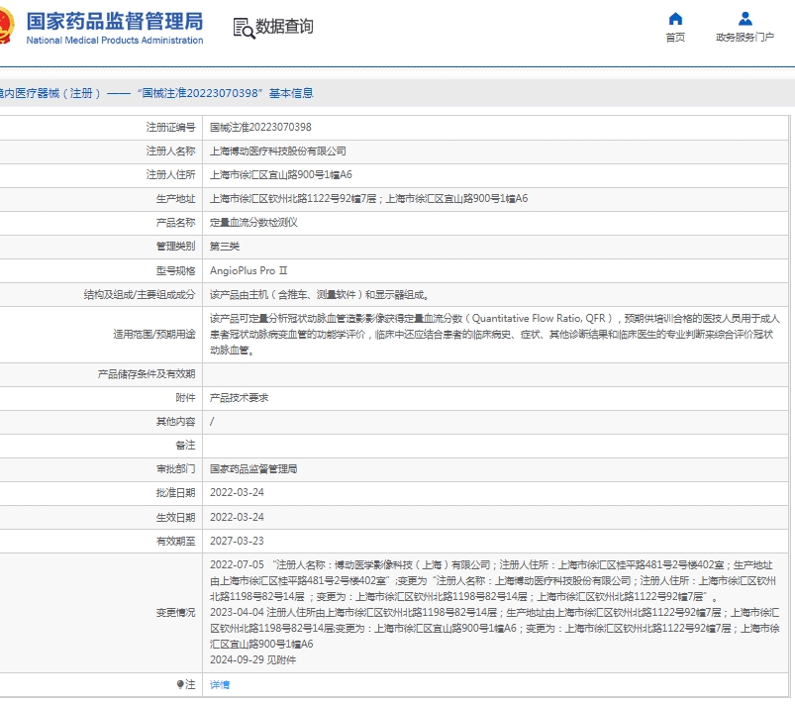Click the 产品技术要求 attachment cell

239,397
